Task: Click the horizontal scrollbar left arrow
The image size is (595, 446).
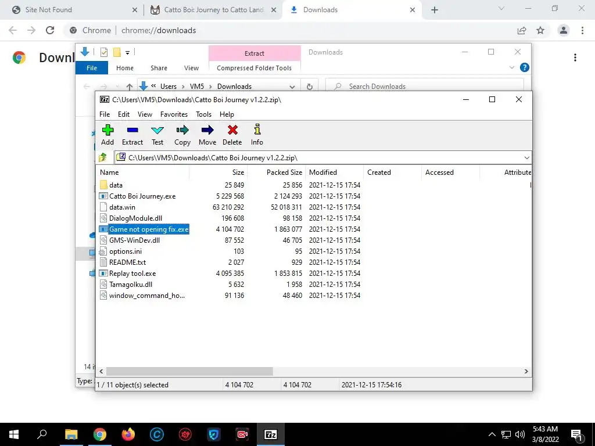Action: [x=101, y=371]
